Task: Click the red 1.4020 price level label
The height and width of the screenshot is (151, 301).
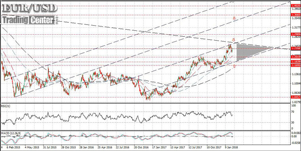Action: point(296,6)
